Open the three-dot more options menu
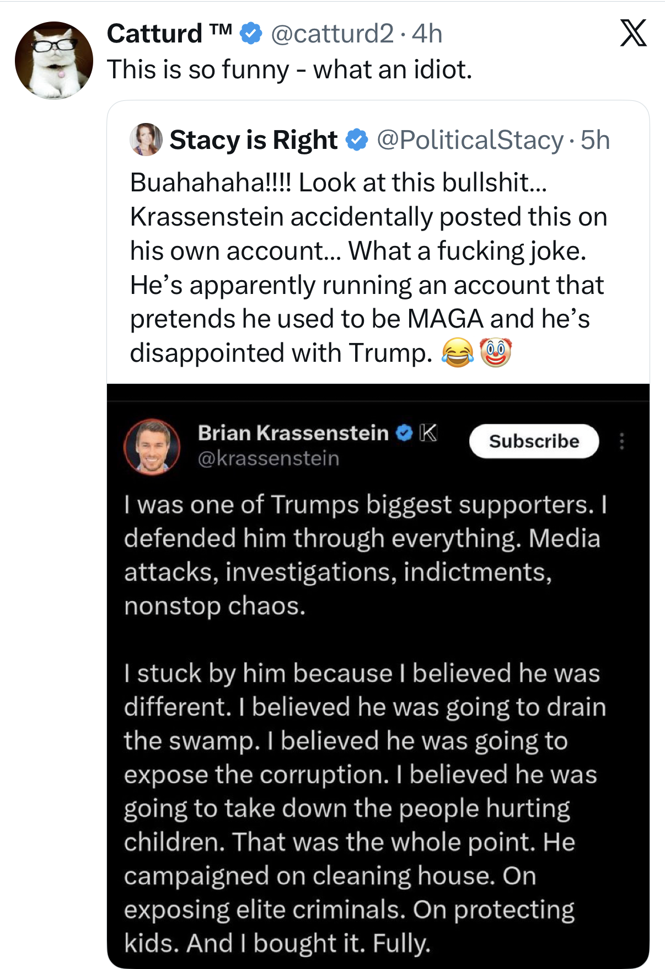The image size is (665, 969). 621,441
